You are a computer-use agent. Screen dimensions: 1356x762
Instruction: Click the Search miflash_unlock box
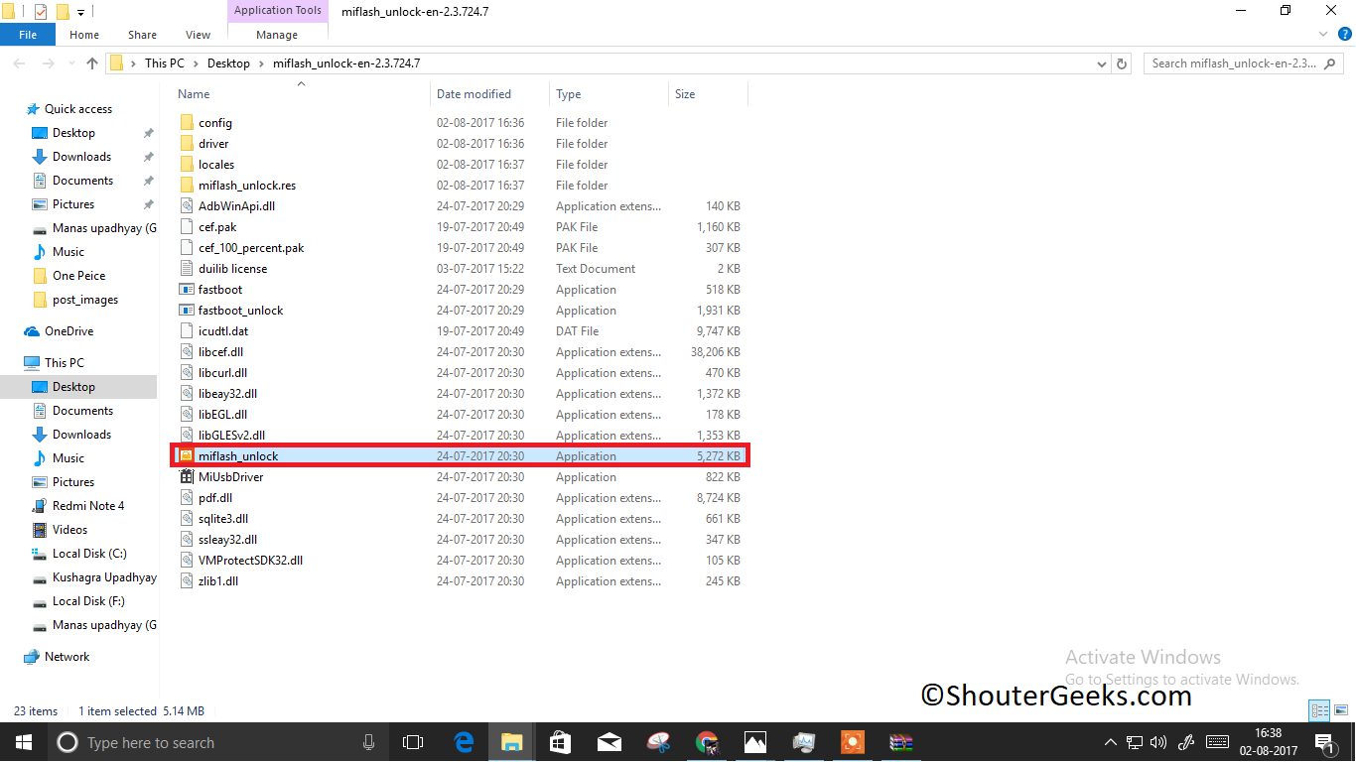1243,63
